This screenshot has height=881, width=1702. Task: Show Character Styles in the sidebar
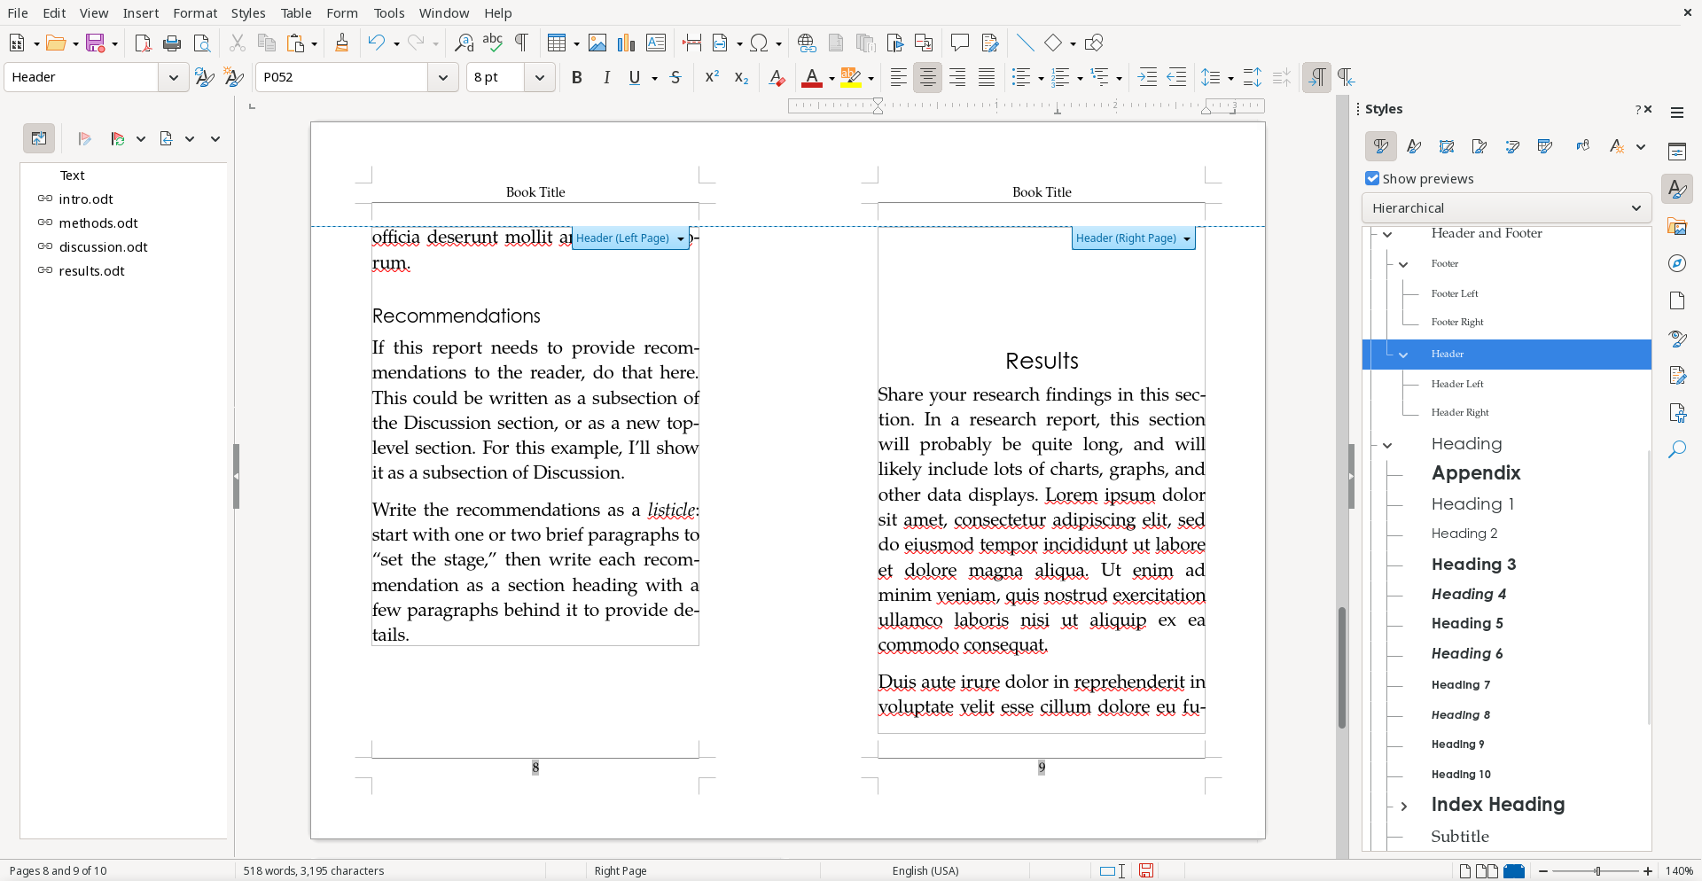click(x=1414, y=146)
